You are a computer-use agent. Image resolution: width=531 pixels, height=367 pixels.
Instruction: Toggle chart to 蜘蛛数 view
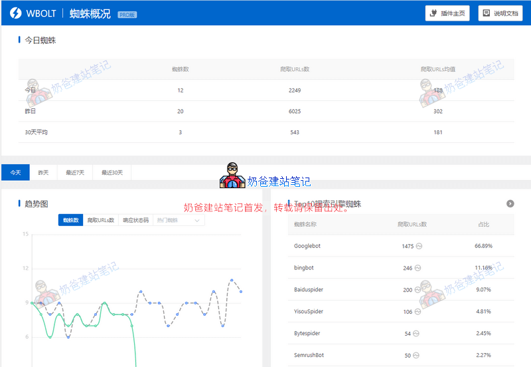click(71, 220)
